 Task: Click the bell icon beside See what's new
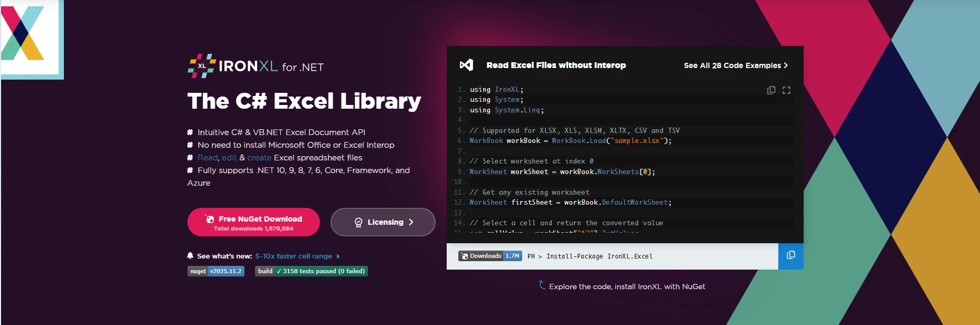(190, 256)
